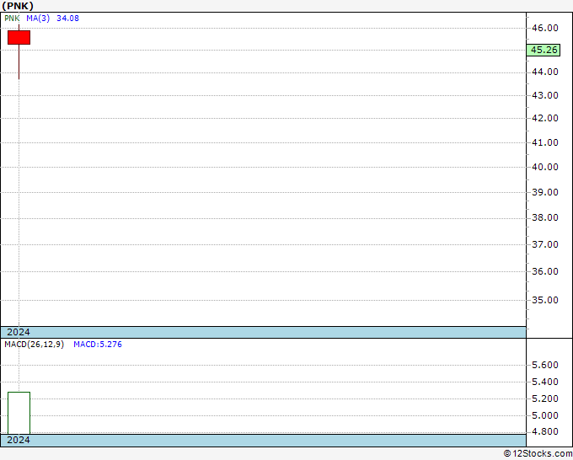Click the 2024 label under price chart
Screen dimensions: 573x460
19,332
